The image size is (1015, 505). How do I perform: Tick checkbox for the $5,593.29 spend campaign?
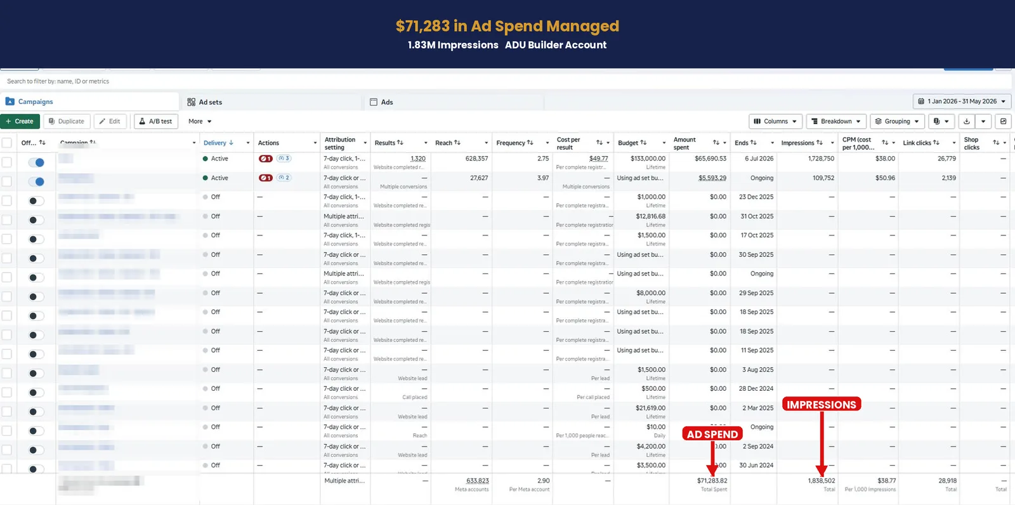pos(7,181)
